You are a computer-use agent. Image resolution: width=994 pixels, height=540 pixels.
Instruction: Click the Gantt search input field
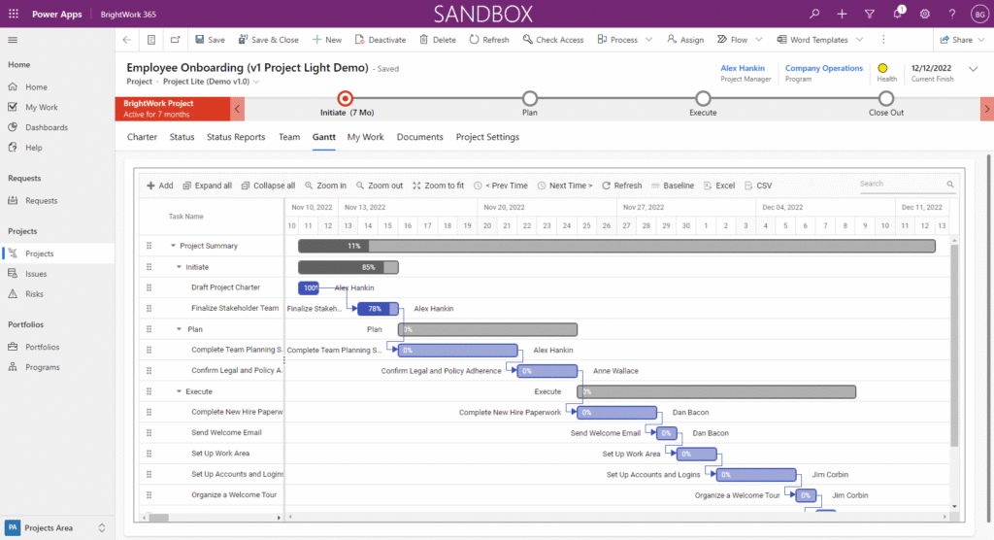(x=901, y=184)
